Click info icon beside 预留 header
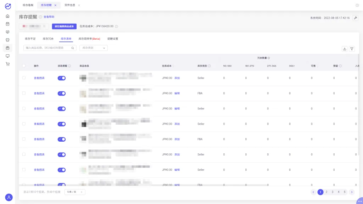 (x=340, y=66)
